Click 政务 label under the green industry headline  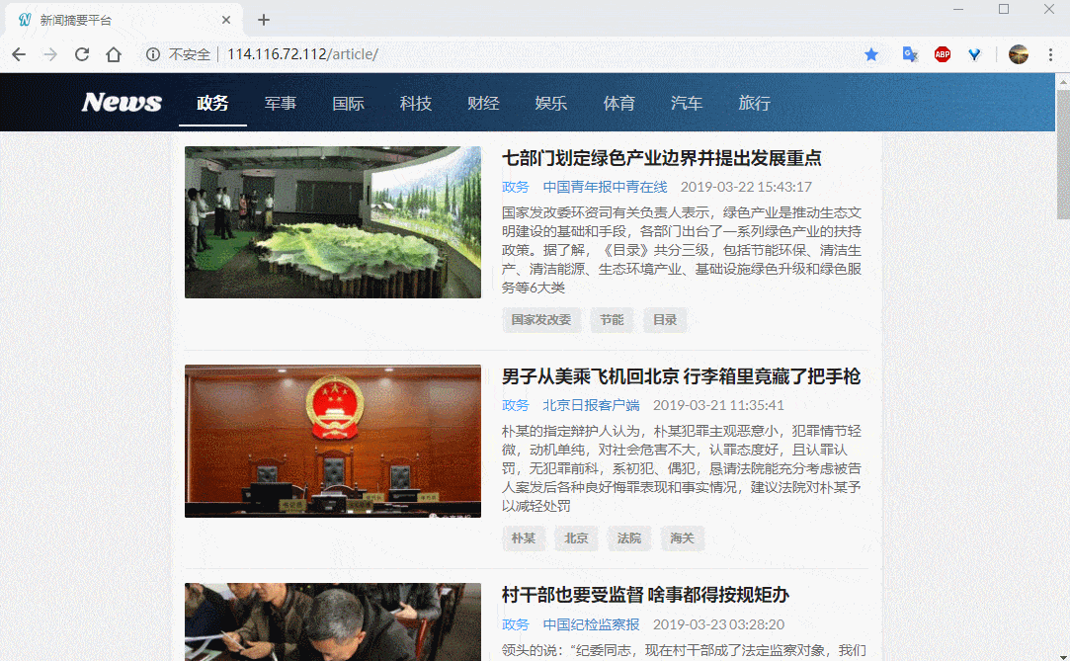[515, 187]
